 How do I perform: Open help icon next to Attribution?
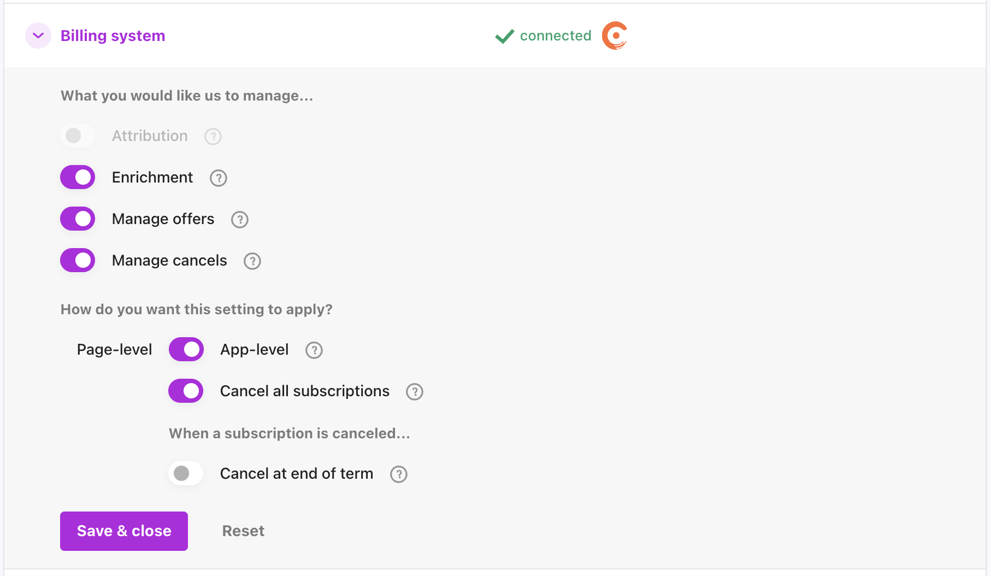(213, 137)
